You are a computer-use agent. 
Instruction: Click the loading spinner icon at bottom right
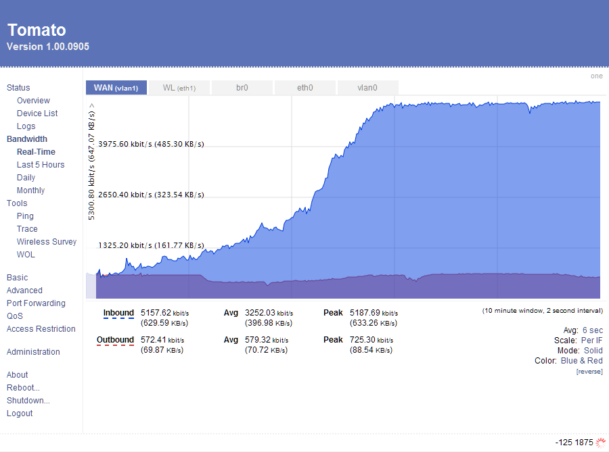601,443
